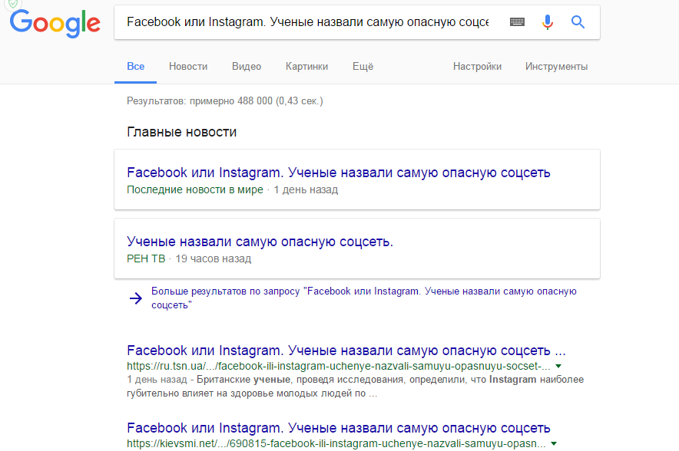The width and height of the screenshot is (679, 451).
Task: Expand the kievsmi.net result URL dropdown
Action: pos(554,443)
